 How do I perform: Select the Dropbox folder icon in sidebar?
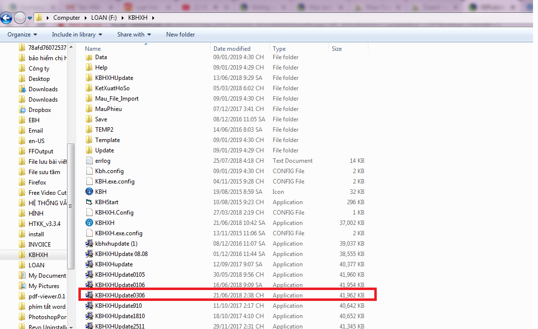click(x=22, y=110)
